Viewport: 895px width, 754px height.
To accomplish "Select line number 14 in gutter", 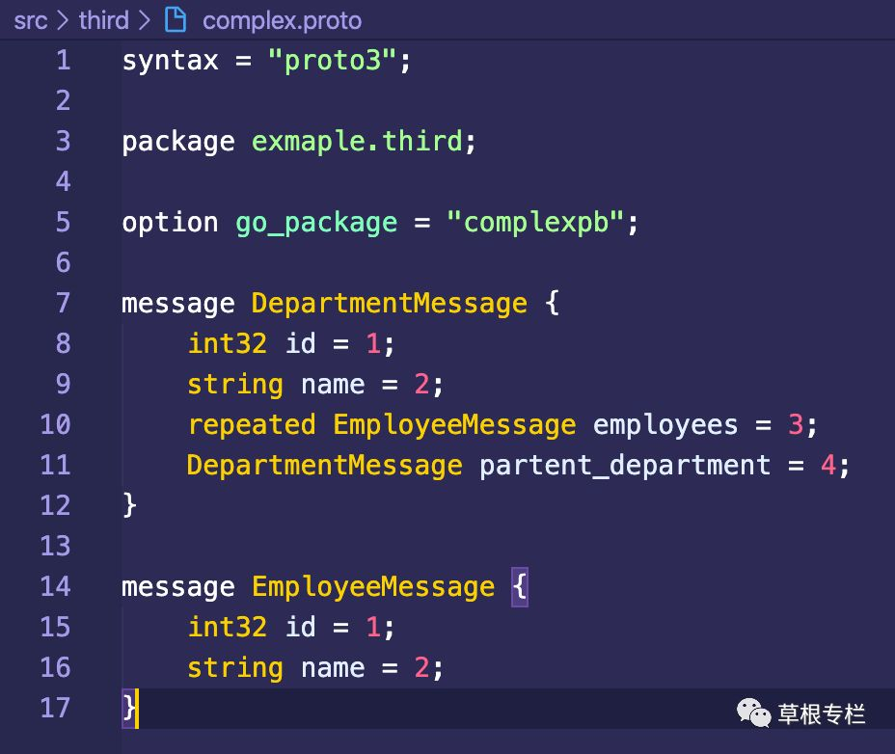I will [x=55, y=587].
